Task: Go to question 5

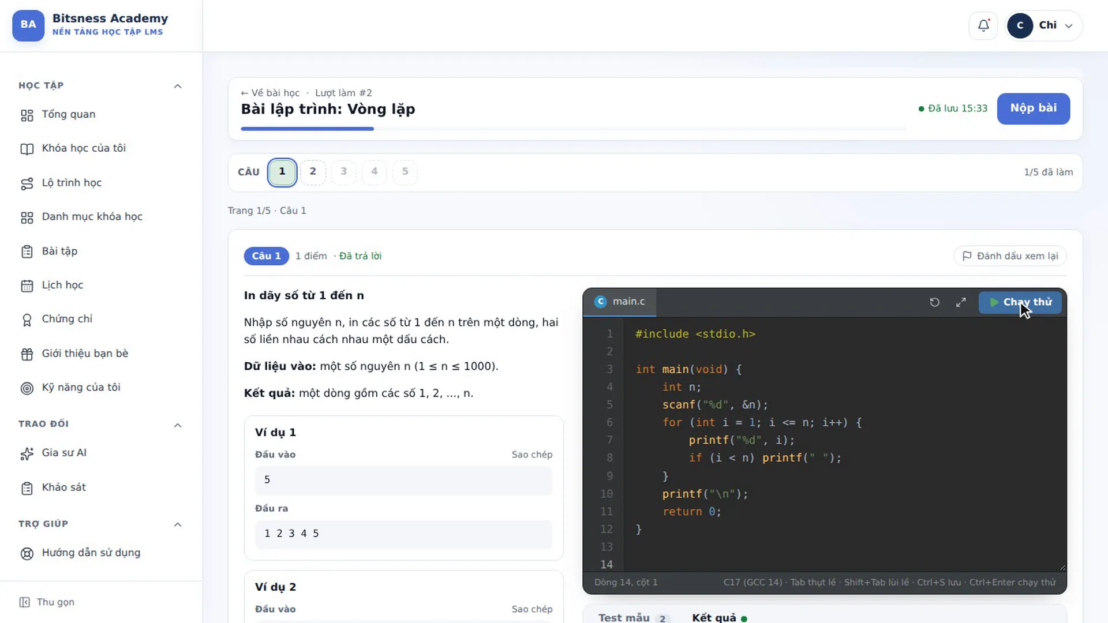Action: (x=405, y=172)
